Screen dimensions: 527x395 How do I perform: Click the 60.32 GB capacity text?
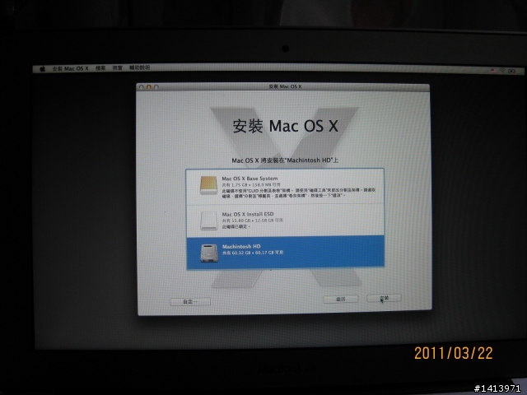pos(253,253)
